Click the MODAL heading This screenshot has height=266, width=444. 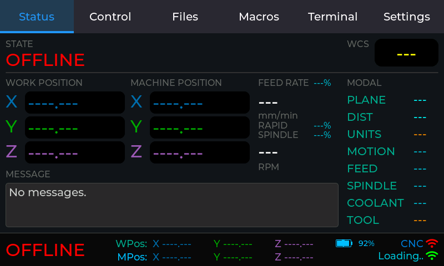(x=364, y=83)
